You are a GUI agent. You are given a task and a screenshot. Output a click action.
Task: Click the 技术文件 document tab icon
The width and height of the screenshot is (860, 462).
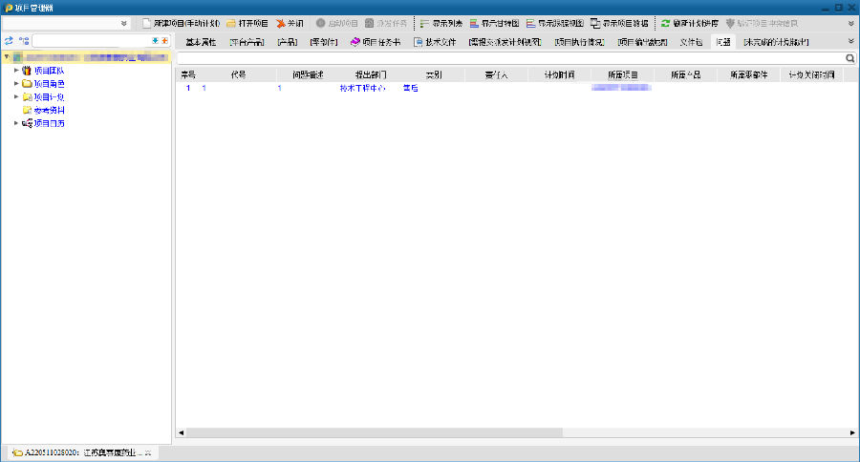(x=418, y=42)
